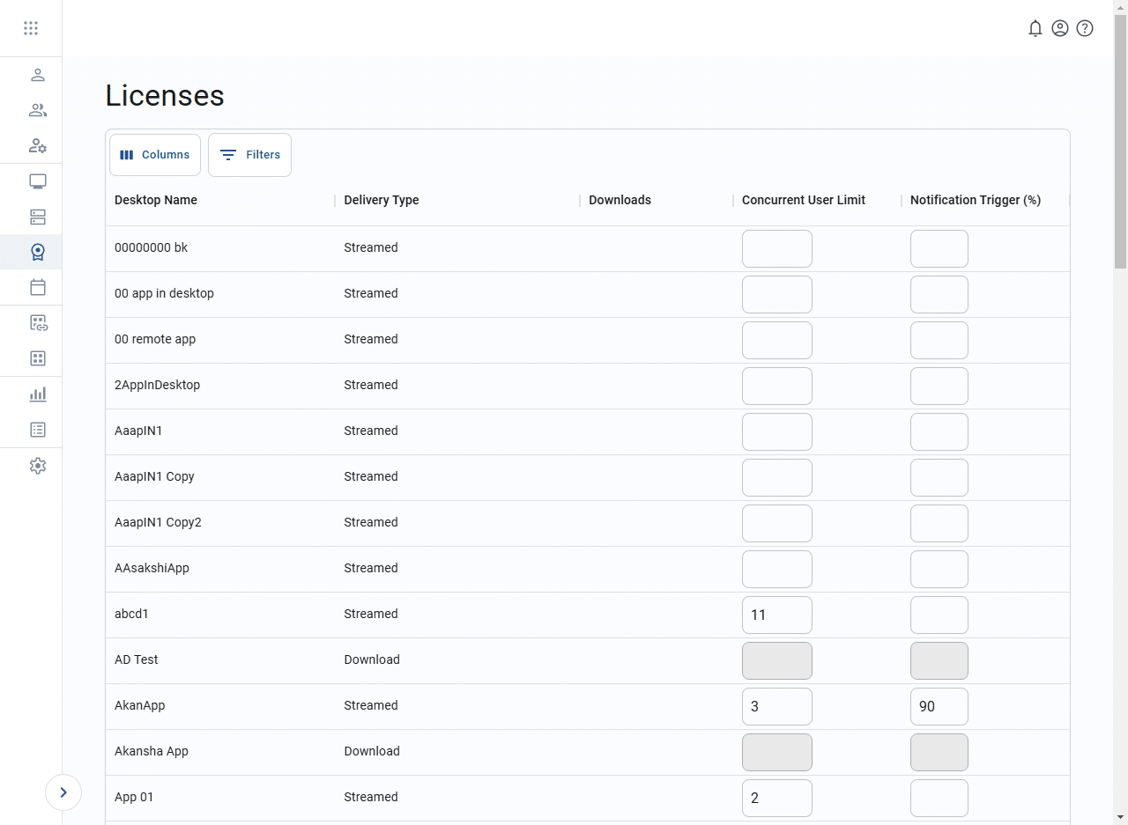Select the user with gear roles icon
1128x825 pixels.
(x=38, y=145)
